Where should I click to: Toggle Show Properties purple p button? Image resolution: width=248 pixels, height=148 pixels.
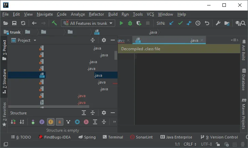pyautogui.click(x=42, y=122)
